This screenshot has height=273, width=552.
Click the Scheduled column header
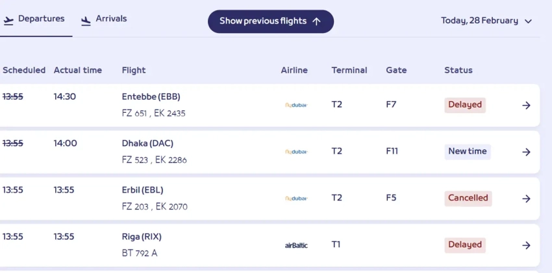24,70
